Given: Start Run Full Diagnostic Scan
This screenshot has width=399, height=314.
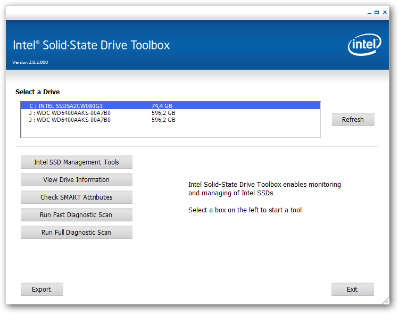Looking at the screenshot, I should pos(76,232).
